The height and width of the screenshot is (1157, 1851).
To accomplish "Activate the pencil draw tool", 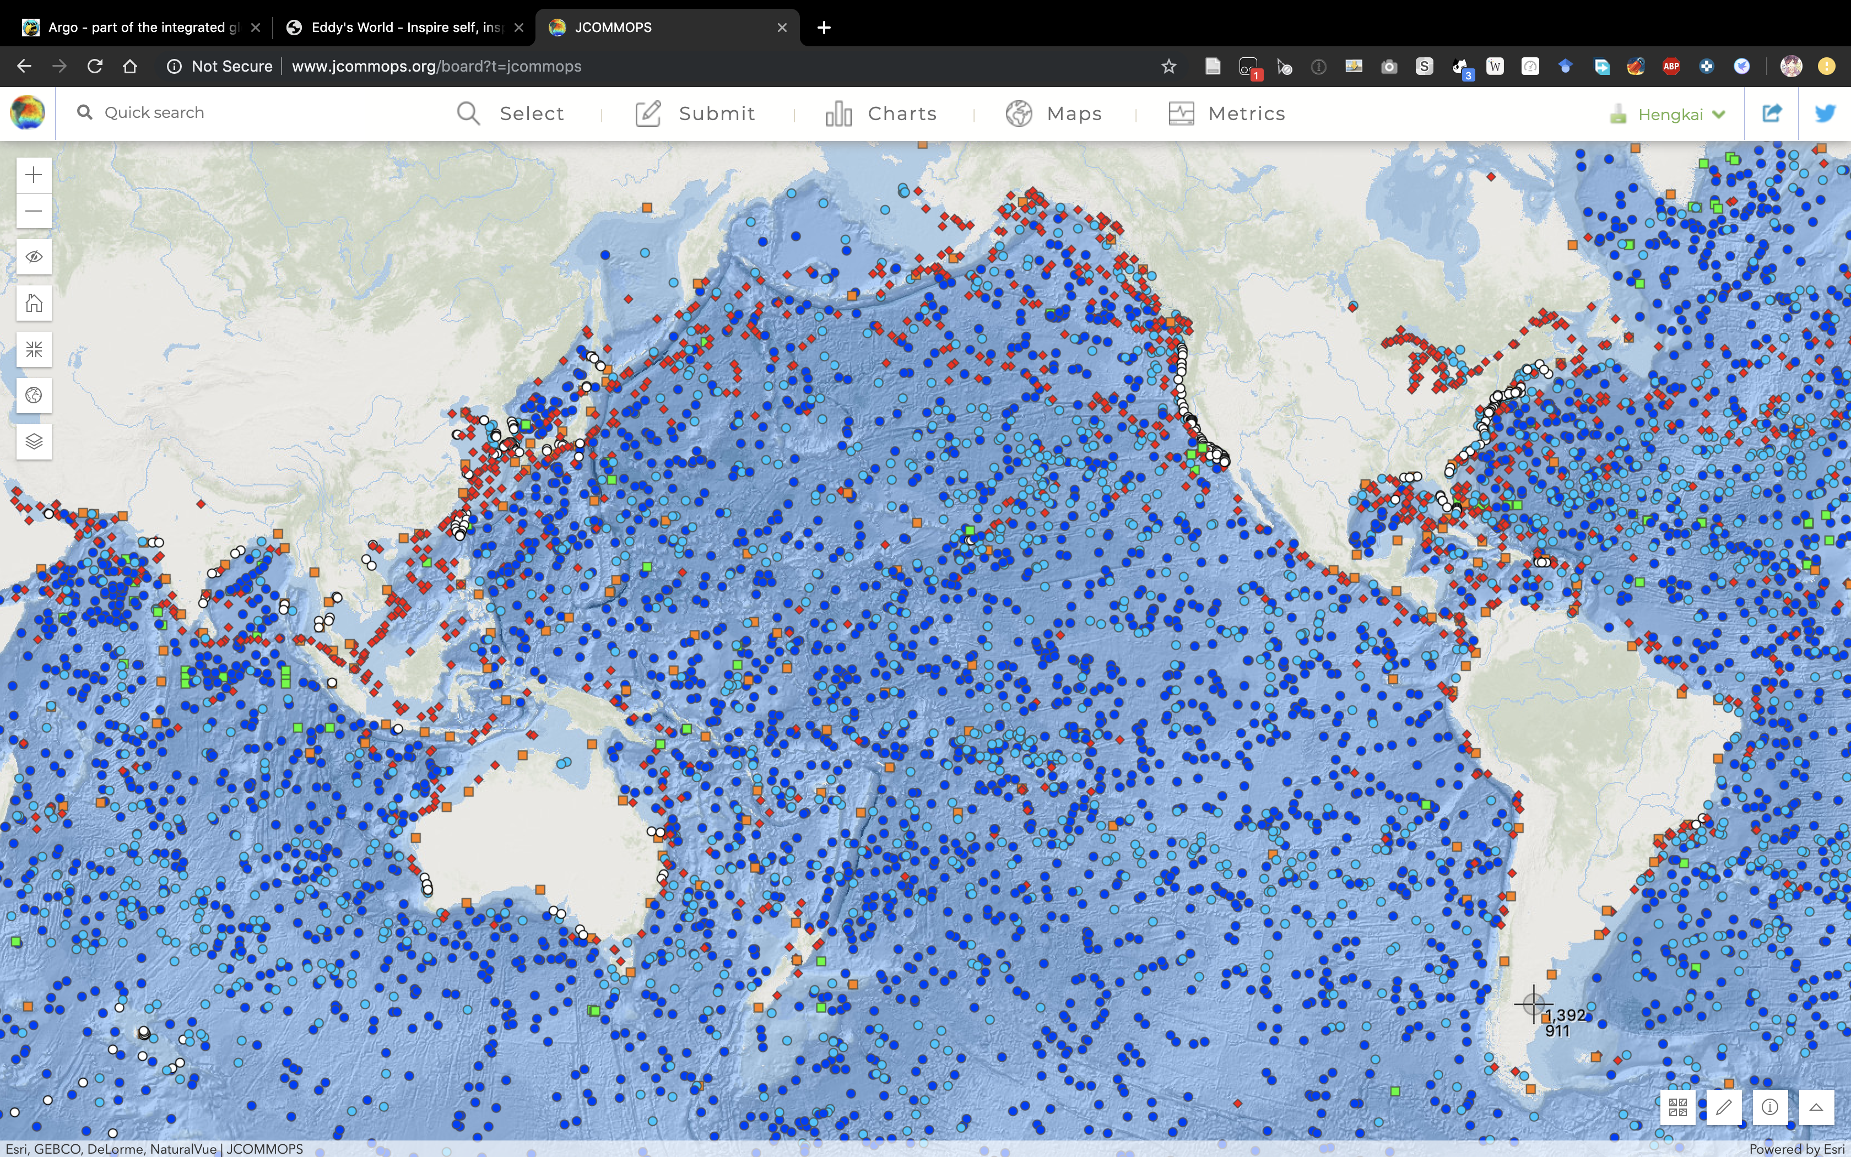I will [1724, 1106].
